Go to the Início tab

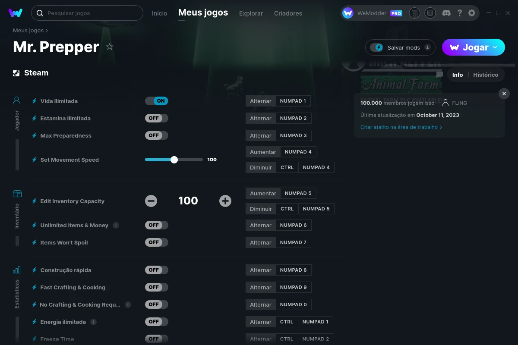[159, 13]
